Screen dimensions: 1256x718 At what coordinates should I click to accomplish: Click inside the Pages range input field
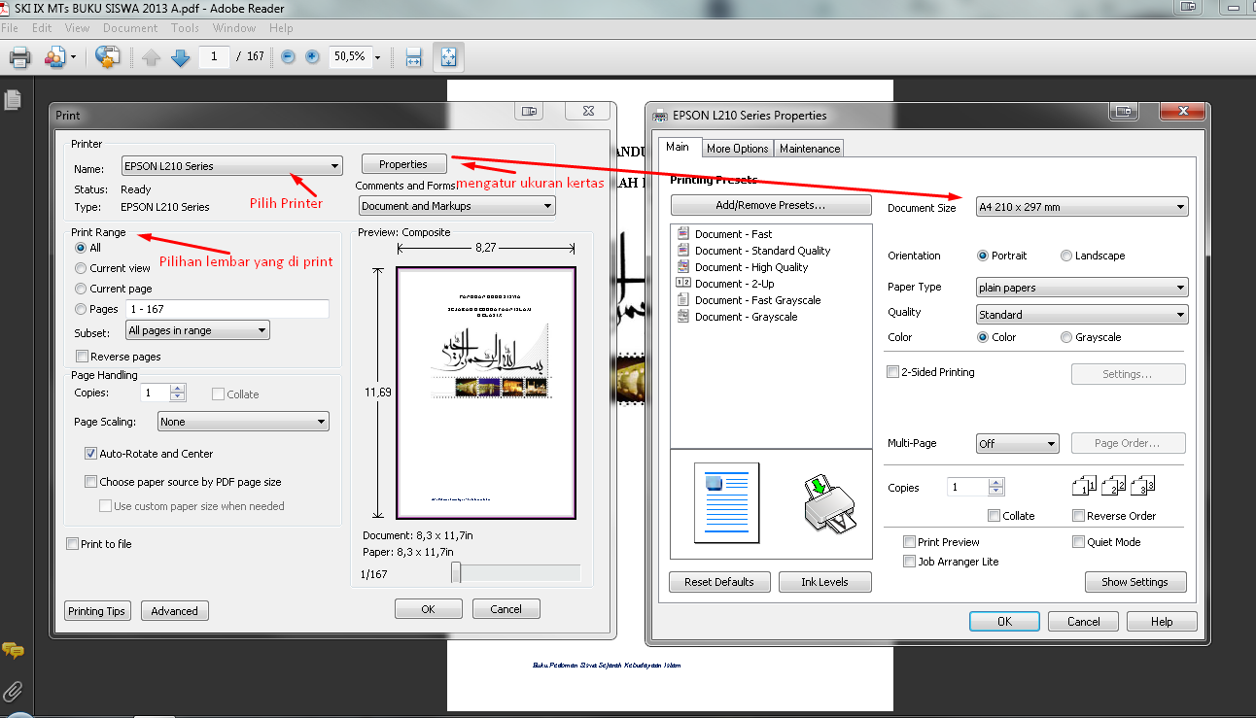pos(227,308)
